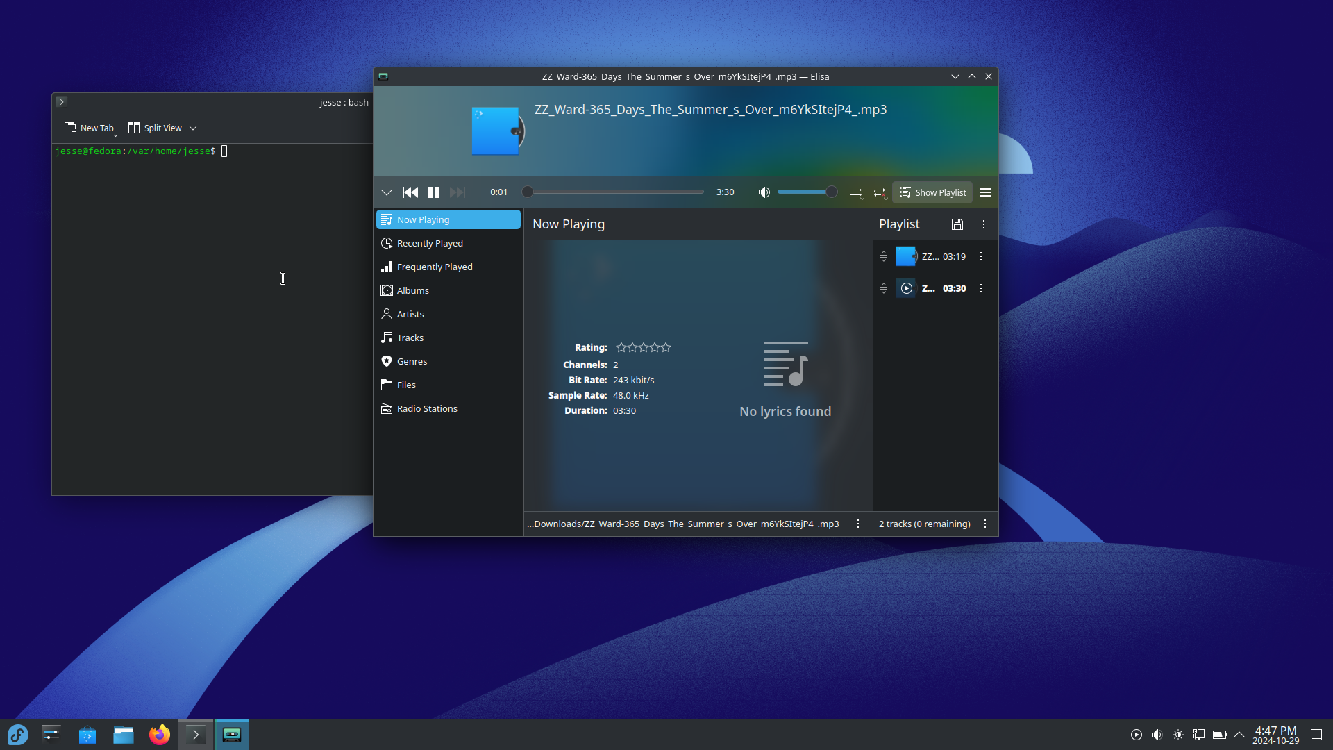1333x750 pixels.
Task: Expand Split View dropdown arrow in terminal
Action: click(x=193, y=128)
